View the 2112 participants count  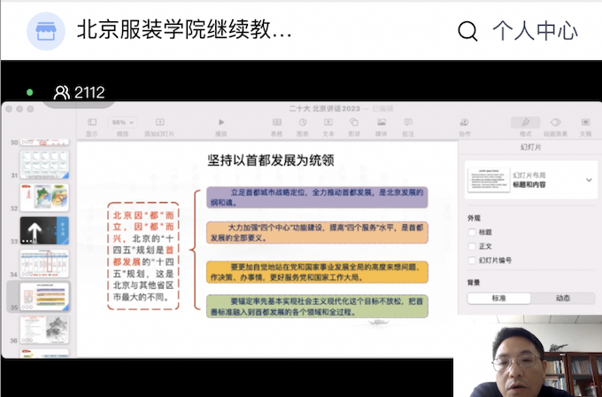tap(79, 92)
